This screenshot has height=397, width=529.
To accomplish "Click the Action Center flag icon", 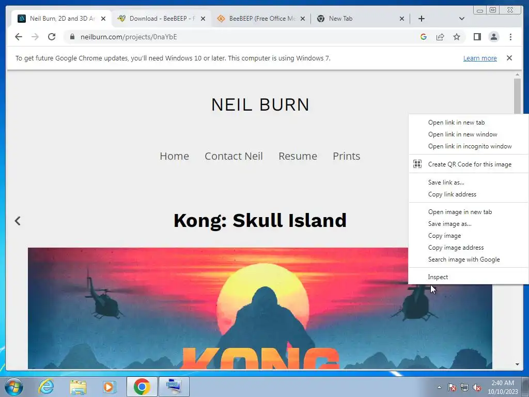I will (x=452, y=387).
